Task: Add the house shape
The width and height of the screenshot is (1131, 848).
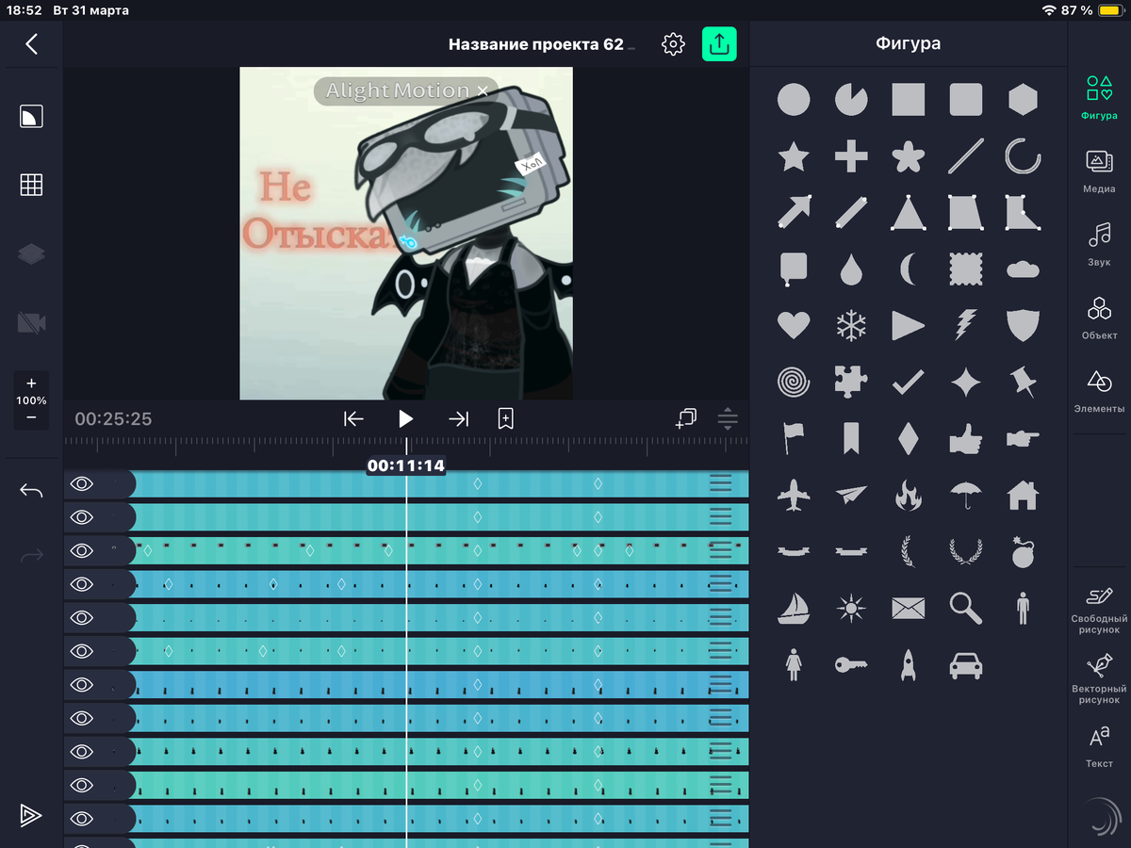Action: (1023, 494)
